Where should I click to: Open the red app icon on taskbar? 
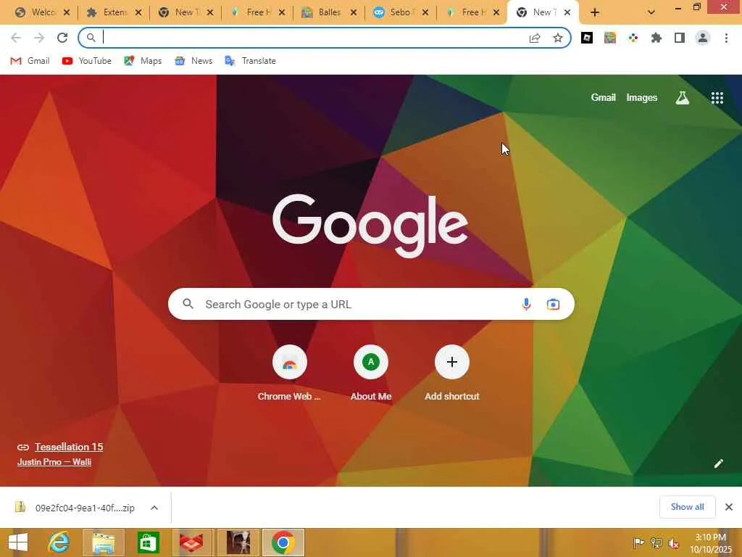tap(191, 542)
